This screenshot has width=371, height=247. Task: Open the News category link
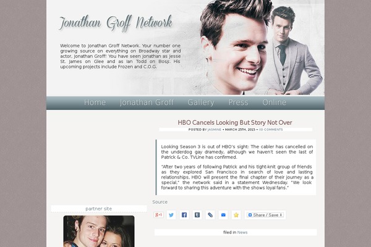point(242,232)
